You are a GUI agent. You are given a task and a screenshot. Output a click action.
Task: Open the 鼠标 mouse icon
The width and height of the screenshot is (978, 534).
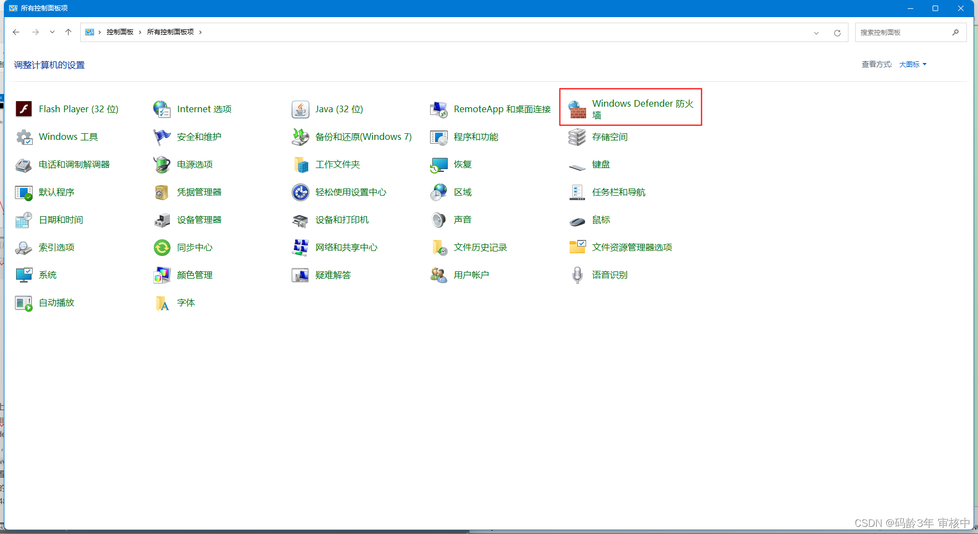point(577,222)
